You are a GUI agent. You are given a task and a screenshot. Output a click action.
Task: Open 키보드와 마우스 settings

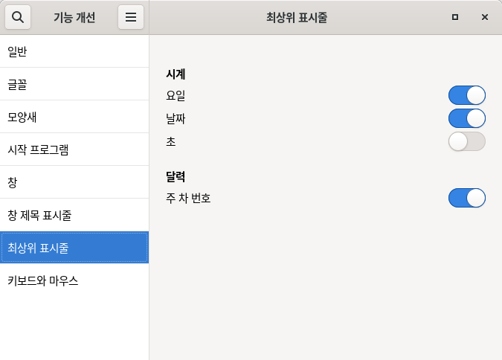click(74, 280)
